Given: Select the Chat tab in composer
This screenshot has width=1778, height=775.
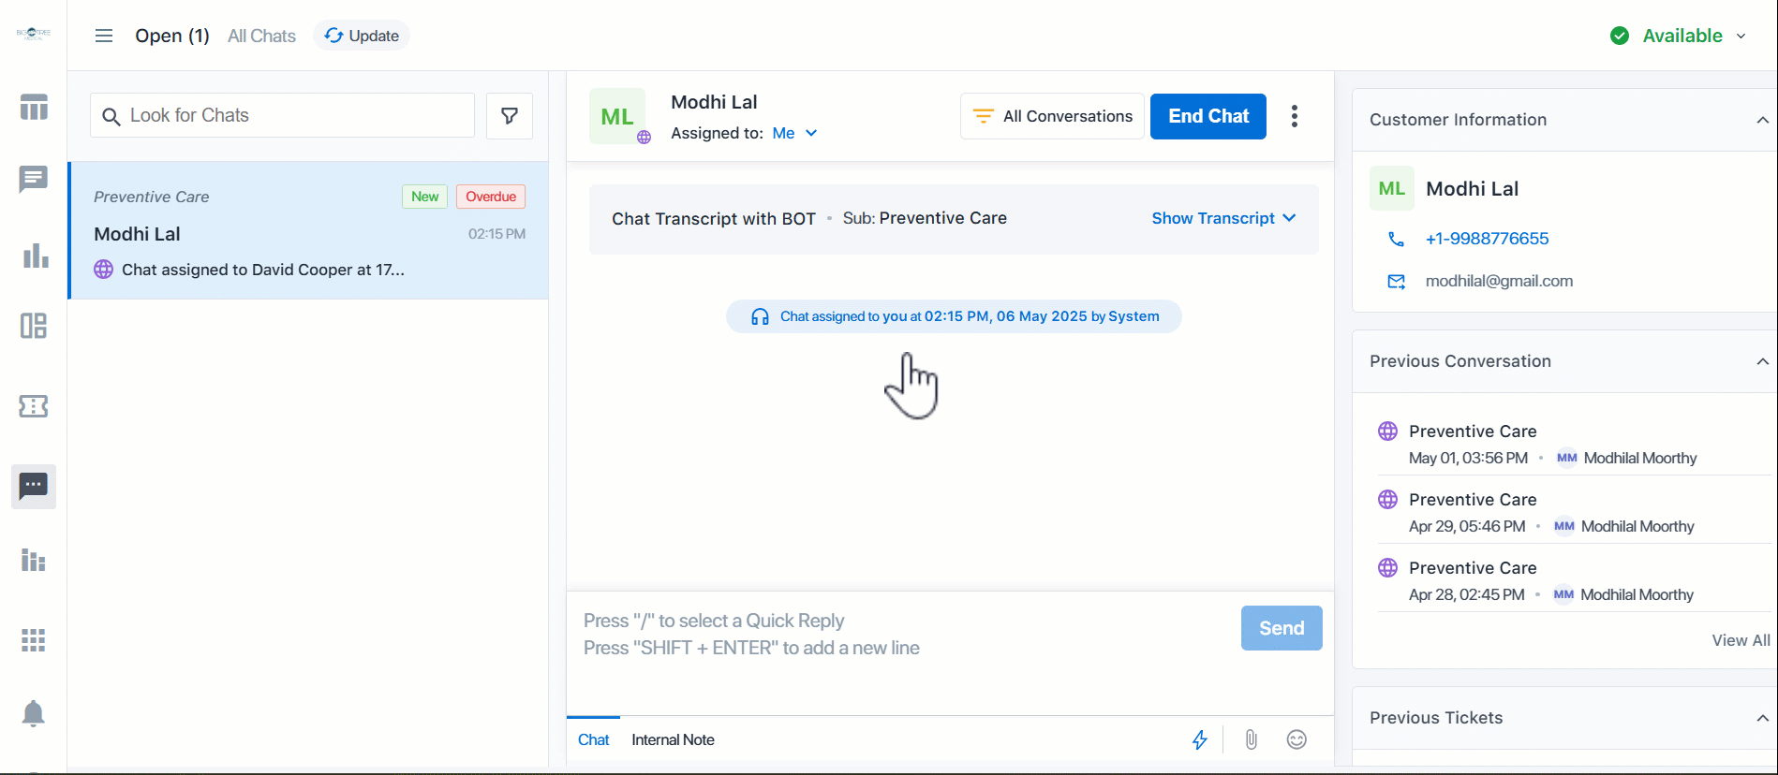Looking at the screenshot, I should click(594, 739).
